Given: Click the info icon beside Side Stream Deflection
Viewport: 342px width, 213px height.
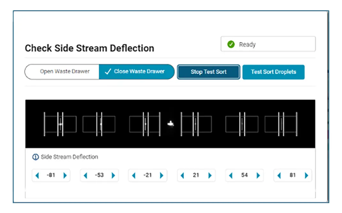Looking at the screenshot, I should pyautogui.click(x=35, y=157).
